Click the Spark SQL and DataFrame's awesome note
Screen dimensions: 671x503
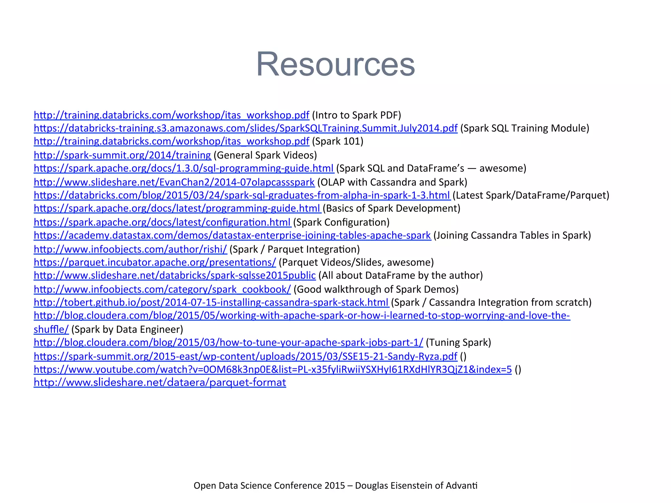[x=431, y=168]
